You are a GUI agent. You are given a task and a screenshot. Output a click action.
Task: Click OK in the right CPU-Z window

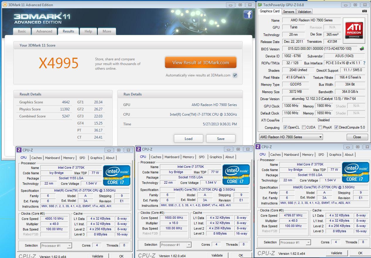360,253
